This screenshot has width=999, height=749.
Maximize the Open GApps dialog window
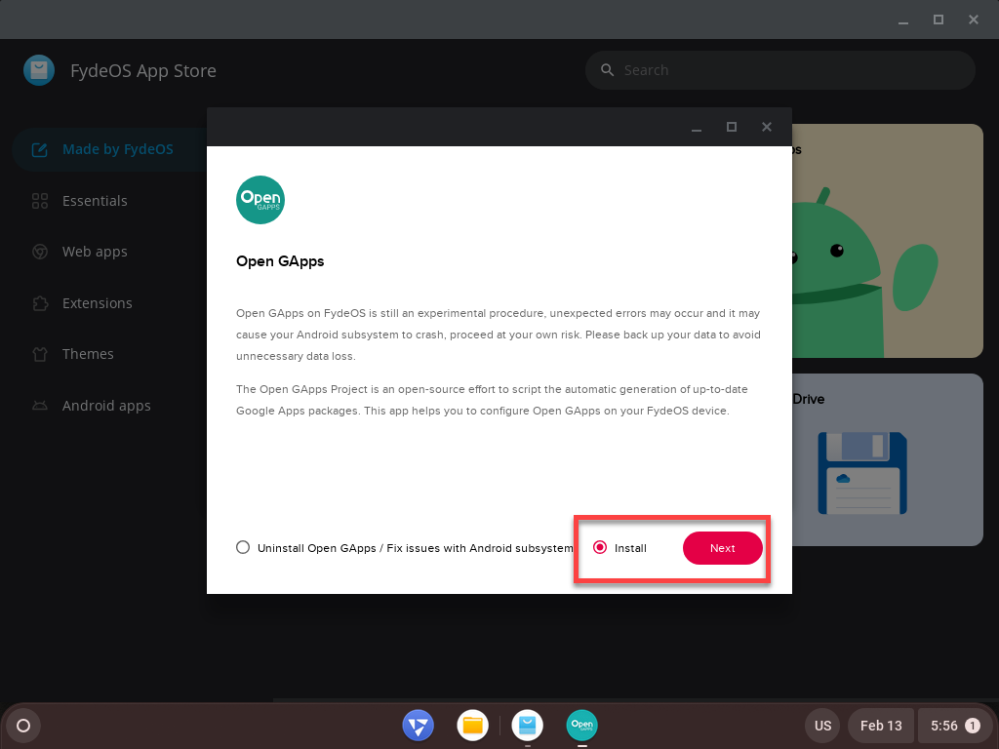tap(732, 127)
